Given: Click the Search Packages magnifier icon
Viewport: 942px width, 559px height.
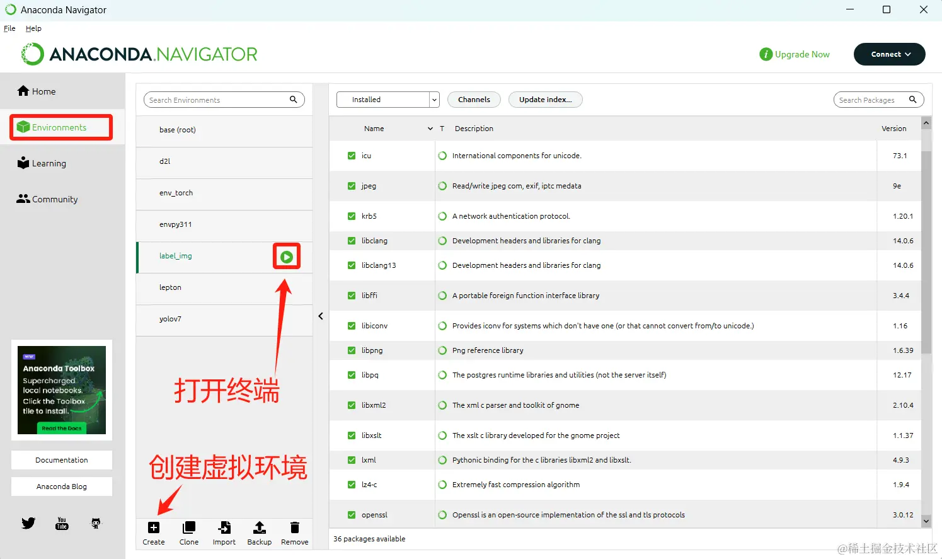Looking at the screenshot, I should (912, 100).
